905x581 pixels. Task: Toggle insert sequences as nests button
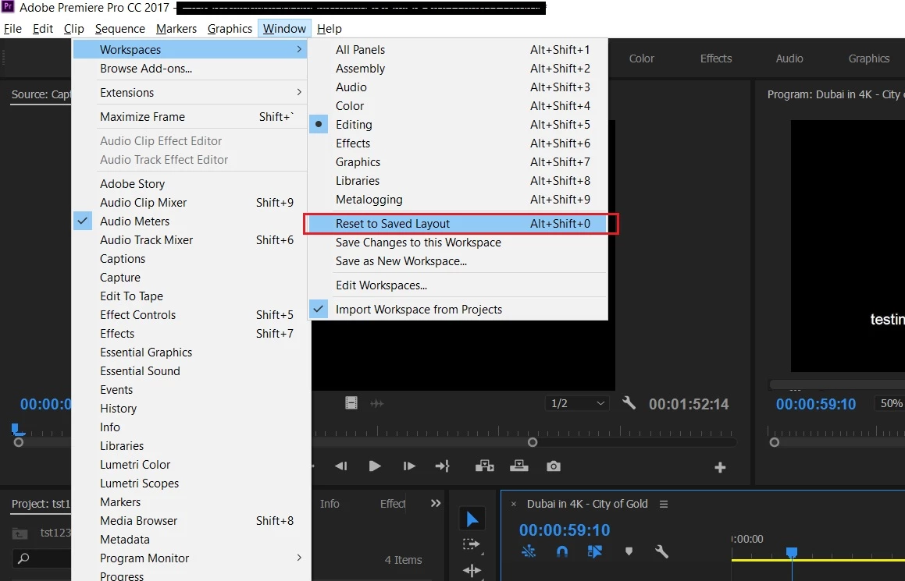click(x=528, y=551)
